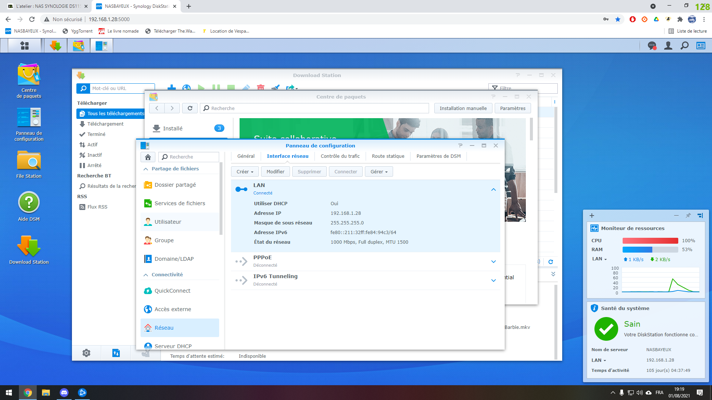
Task: Select Terminé filter in Download Station
Action: [x=96, y=134]
